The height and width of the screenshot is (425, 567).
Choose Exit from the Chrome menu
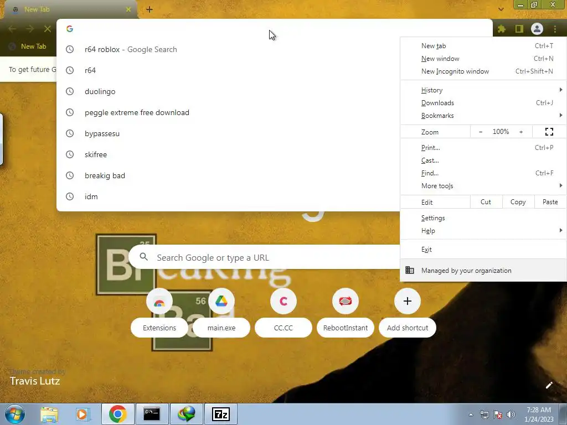(483, 250)
